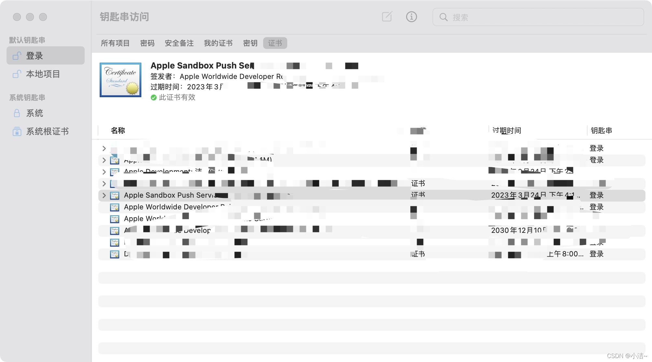Click the 证书 tab
This screenshot has width=652, height=362.
click(275, 43)
